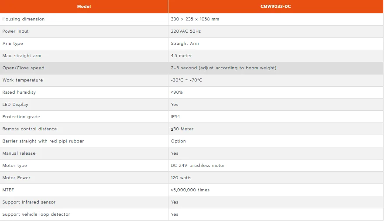Select Support vehicle loop detector label
Image resolution: width=384 pixels, height=221 pixels.
(36, 214)
